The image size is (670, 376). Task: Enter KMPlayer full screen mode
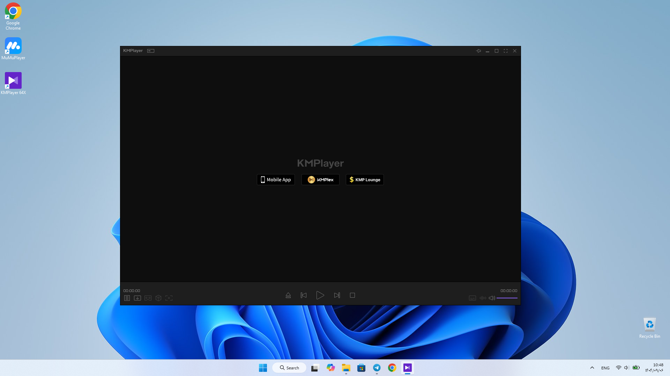click(506, 51)
